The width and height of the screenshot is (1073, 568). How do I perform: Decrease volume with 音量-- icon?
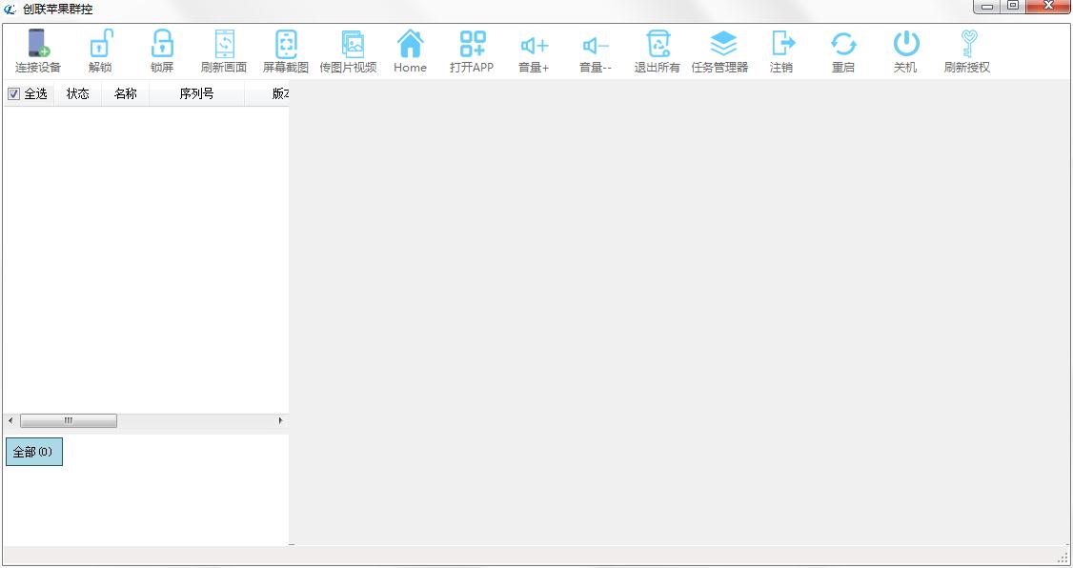596,51
